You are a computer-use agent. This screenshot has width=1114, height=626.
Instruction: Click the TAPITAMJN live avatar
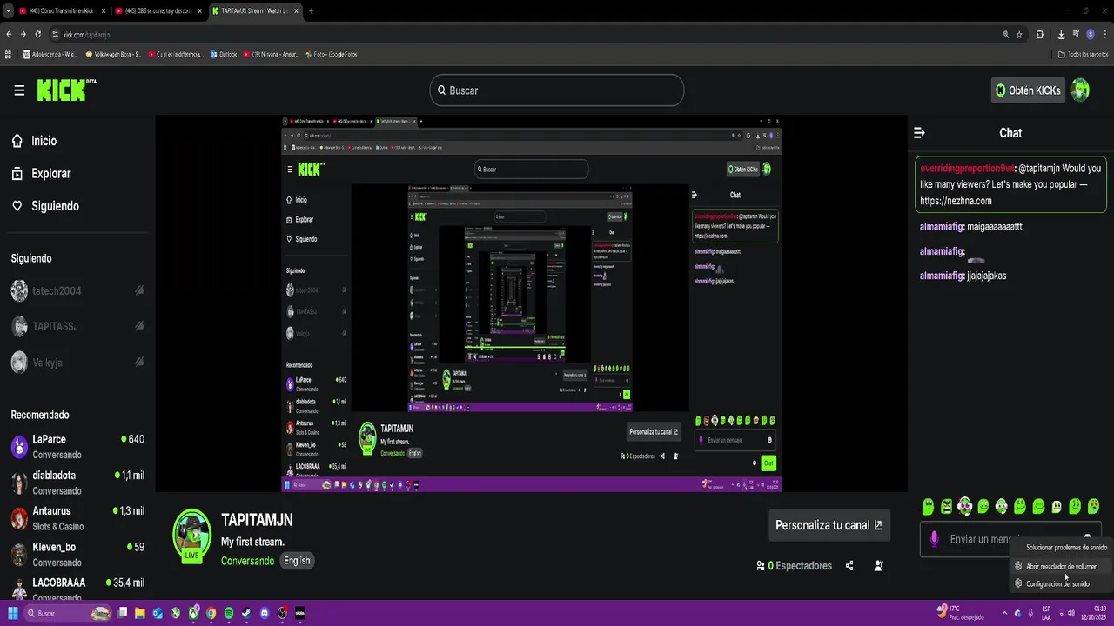(x=191, y=536)
